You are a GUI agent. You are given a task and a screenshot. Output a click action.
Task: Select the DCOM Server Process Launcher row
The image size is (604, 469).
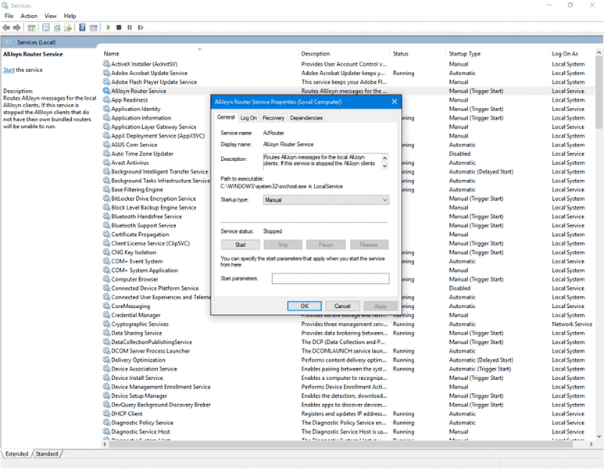tap(348, 351)
